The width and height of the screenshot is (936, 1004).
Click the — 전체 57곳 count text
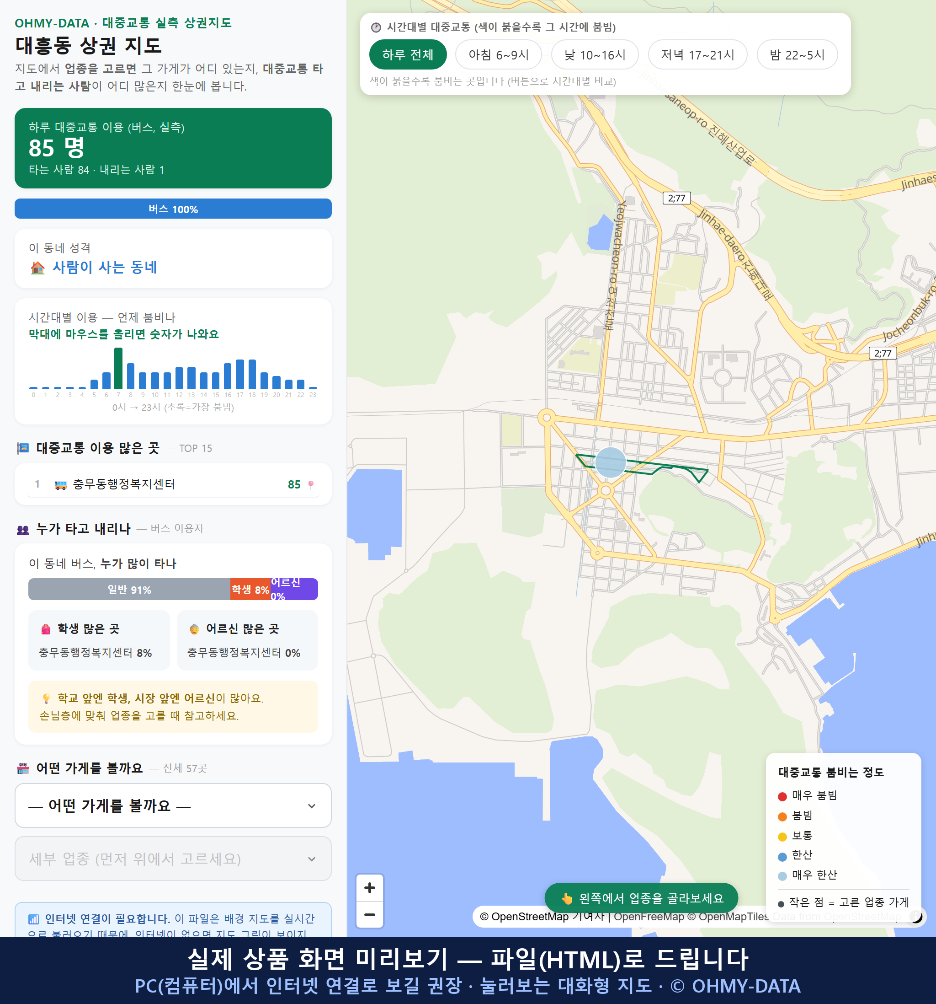pyautogui.click(x=178, y=768)
